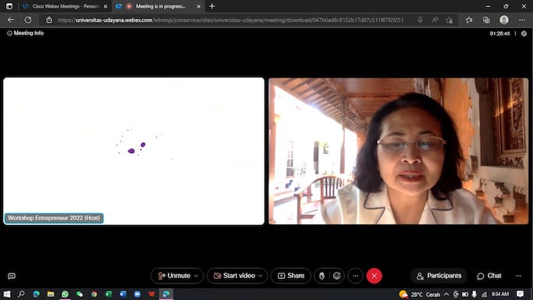Open Excel from the taskbar
533x300 pixels.
click(108, 294)
